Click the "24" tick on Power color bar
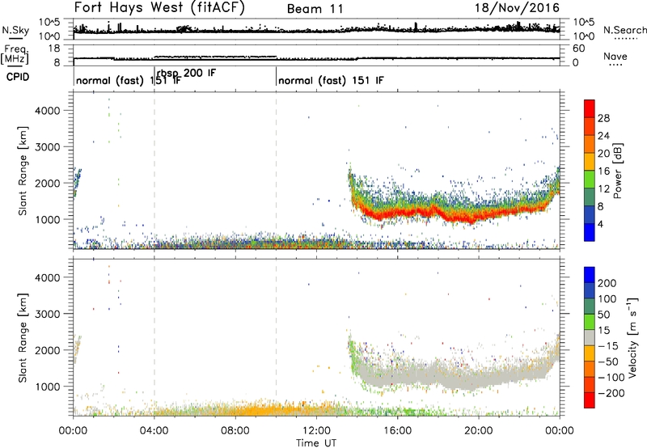Viewport: 647px width, 448px height. (x=603, y=136)
